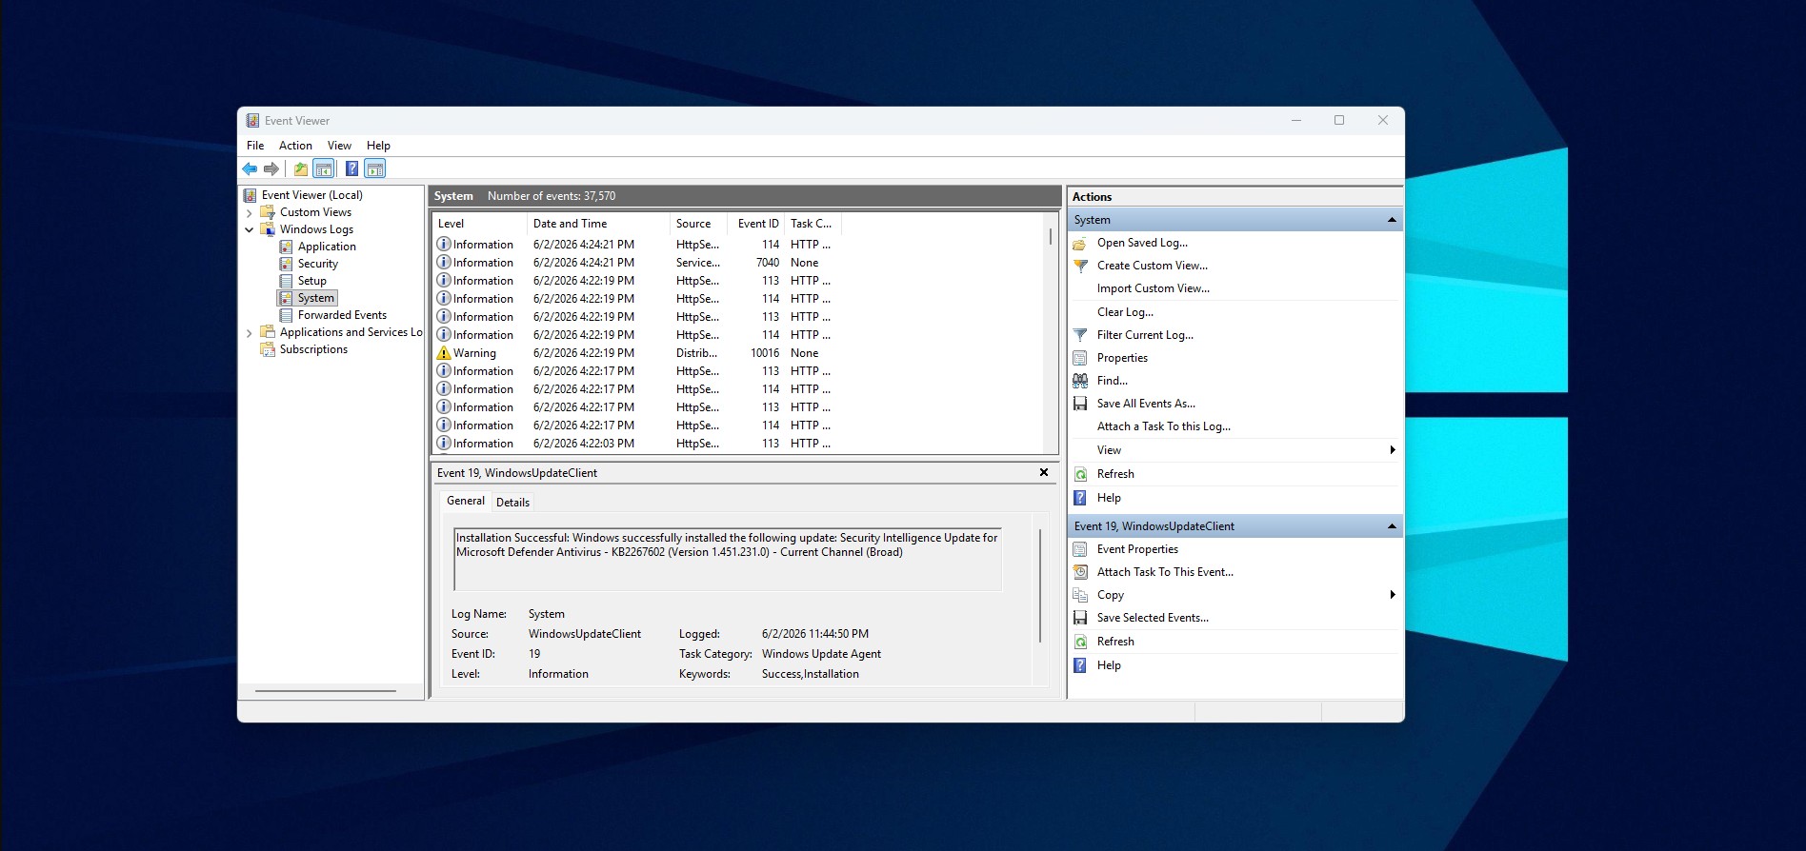Click the console tree horizontal scrollbar
Image resolution: width=1806 pixels, height=851 pixels.
point(326,691)
